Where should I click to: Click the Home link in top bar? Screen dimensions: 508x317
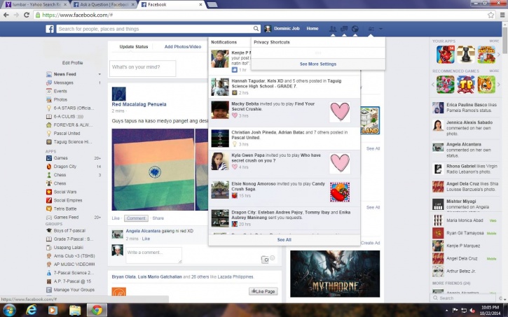[x=313, y=29]
